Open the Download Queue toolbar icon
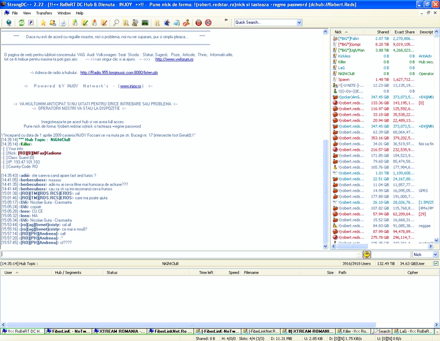Viewport: 440px width, 341px height. coord(75,23)
